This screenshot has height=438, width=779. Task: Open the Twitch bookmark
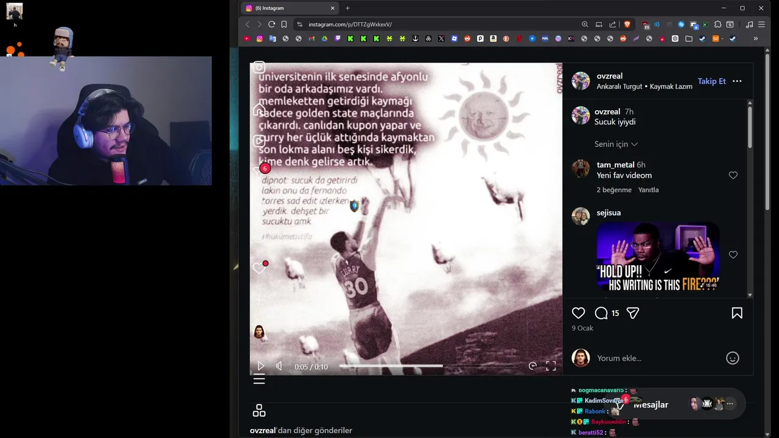(x=338, y=38)
